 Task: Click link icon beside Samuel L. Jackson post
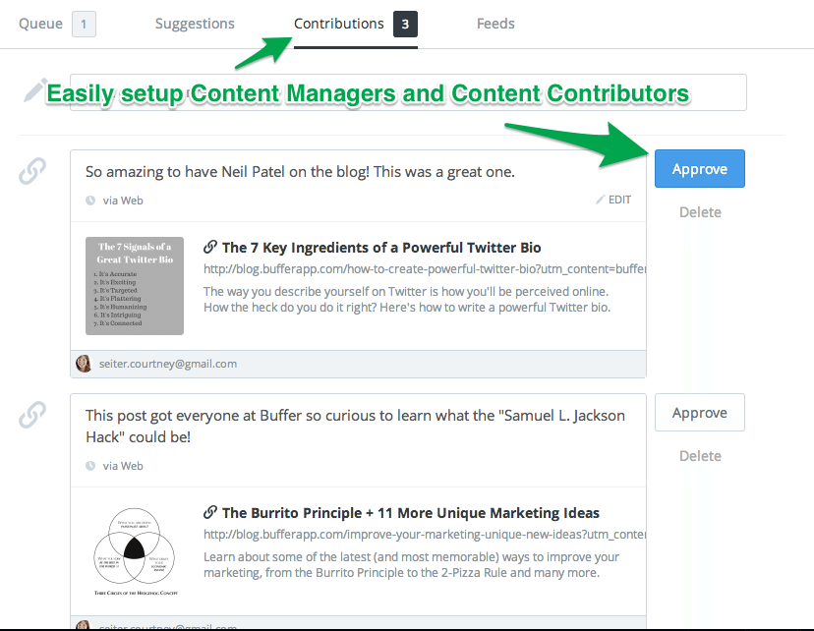click(32, 415)
